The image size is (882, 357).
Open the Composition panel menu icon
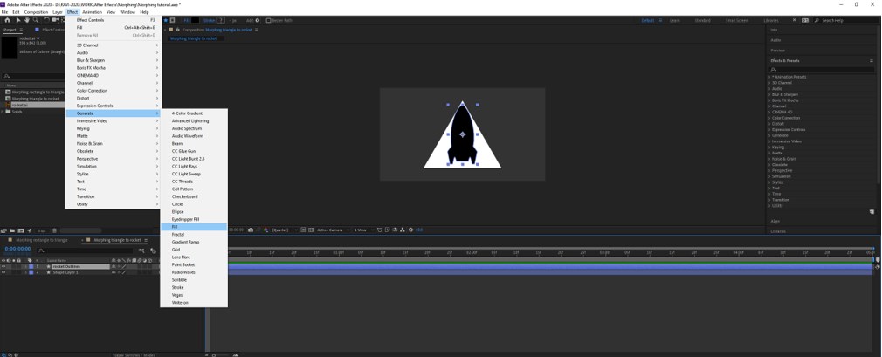[x=256, y=30]
